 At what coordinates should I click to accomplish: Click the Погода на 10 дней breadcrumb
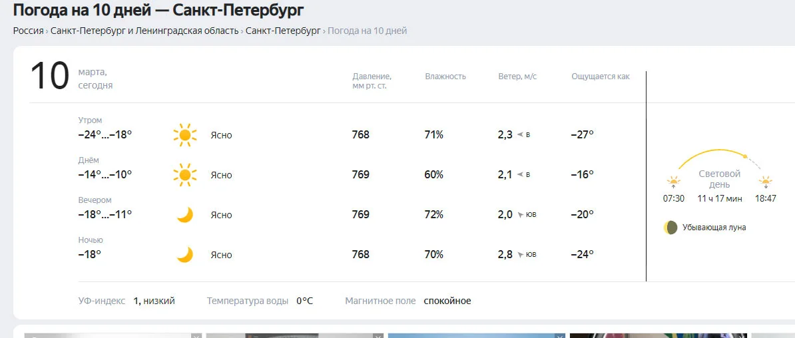point(367,31)
